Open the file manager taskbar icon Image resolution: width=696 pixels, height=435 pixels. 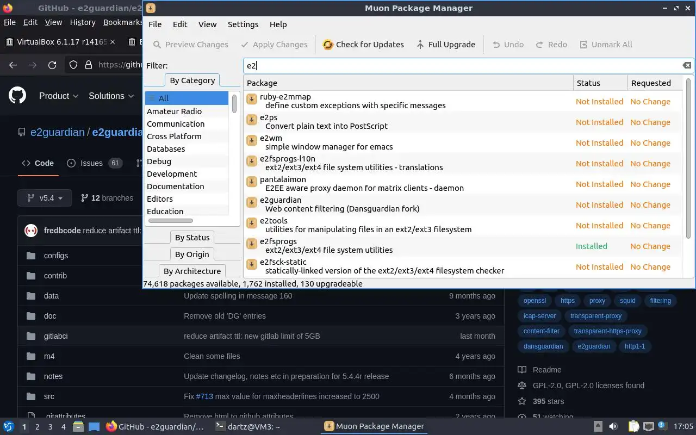[78, 426]
